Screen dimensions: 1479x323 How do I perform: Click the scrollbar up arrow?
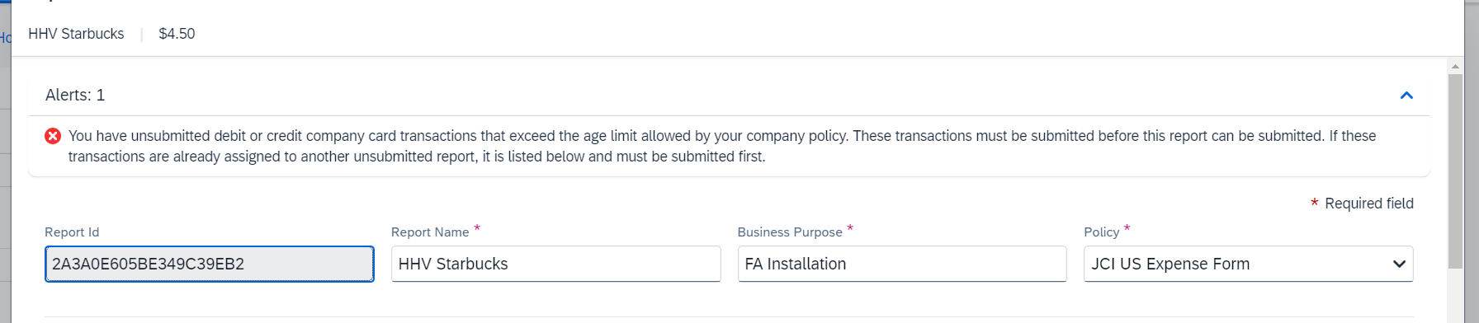coord(1455,66)
